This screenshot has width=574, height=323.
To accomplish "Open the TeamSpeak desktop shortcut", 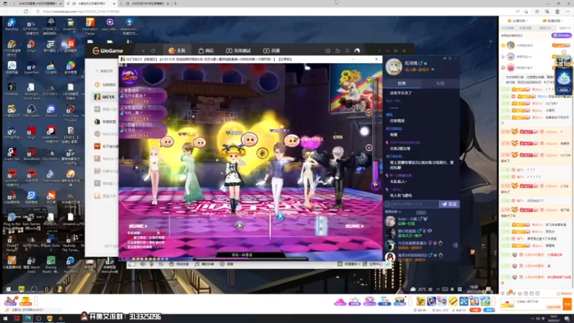I will [51, 176].
